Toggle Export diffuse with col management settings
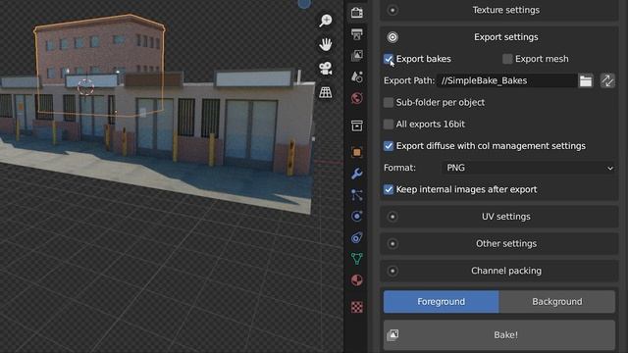This screenshot has width=628, height=353. pos(389,146)
